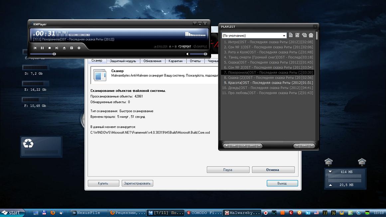Pause playback in KMPlayer
Screen dimensions: 386x217
point(42,48)
